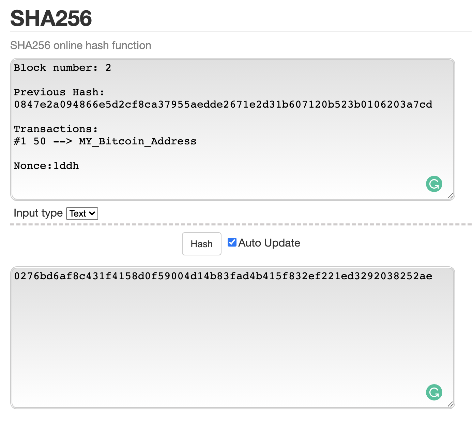Image resolution: width=473 pixels, height=425 pixels.
Task: Click the Grammarly icon in the input box
Action: click(x=434, y=184)
